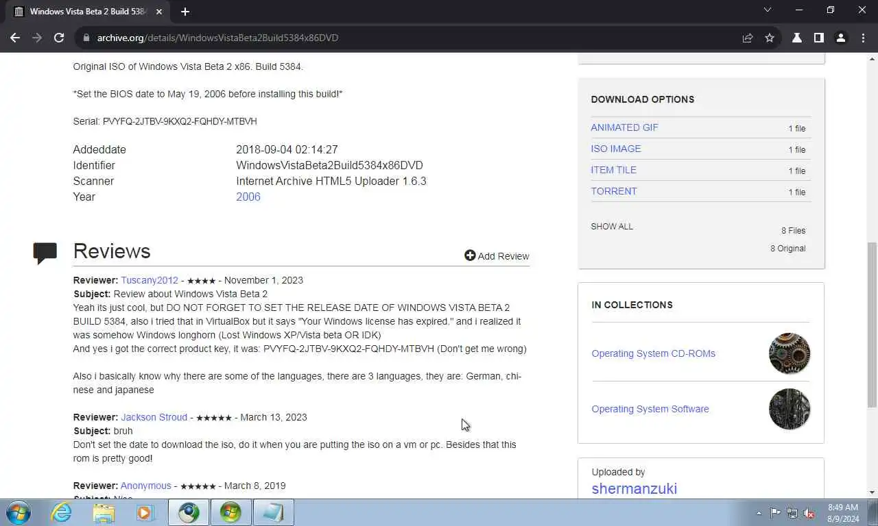Open Operating System CD-ROMs collection
The height and width of the screenshot is (526, 878).
654,353
